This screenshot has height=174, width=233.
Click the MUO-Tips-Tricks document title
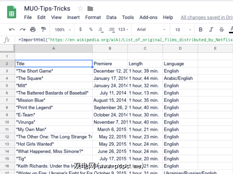(x=47, y=9)
